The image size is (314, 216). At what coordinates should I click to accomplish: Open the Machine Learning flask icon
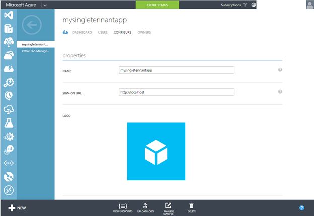click(x=9, y=123)
